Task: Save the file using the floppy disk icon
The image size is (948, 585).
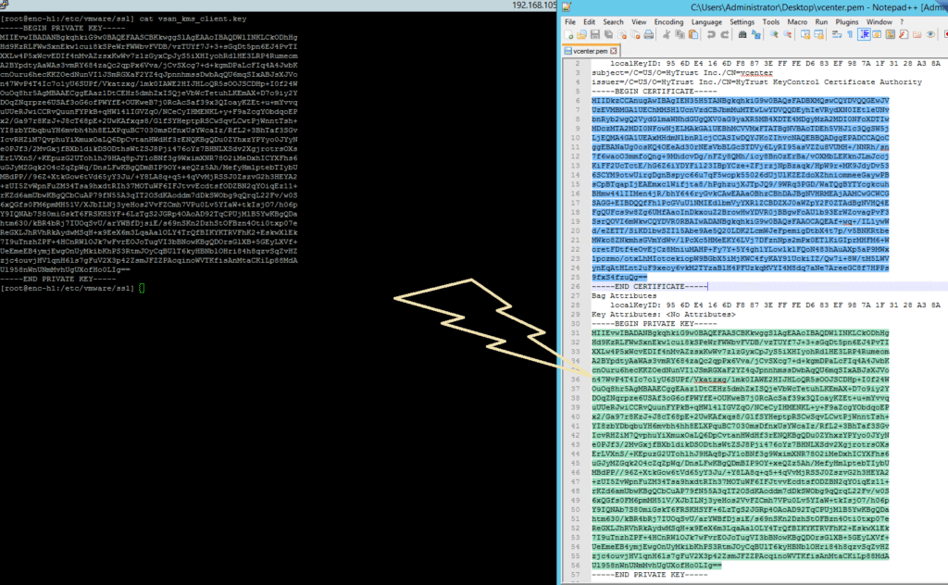Action: pyautogui.click(x=594, y=34)
